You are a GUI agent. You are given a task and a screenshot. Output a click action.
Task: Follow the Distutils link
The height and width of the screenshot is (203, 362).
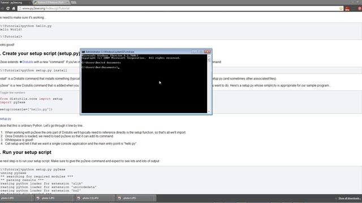tap(28, 62)
